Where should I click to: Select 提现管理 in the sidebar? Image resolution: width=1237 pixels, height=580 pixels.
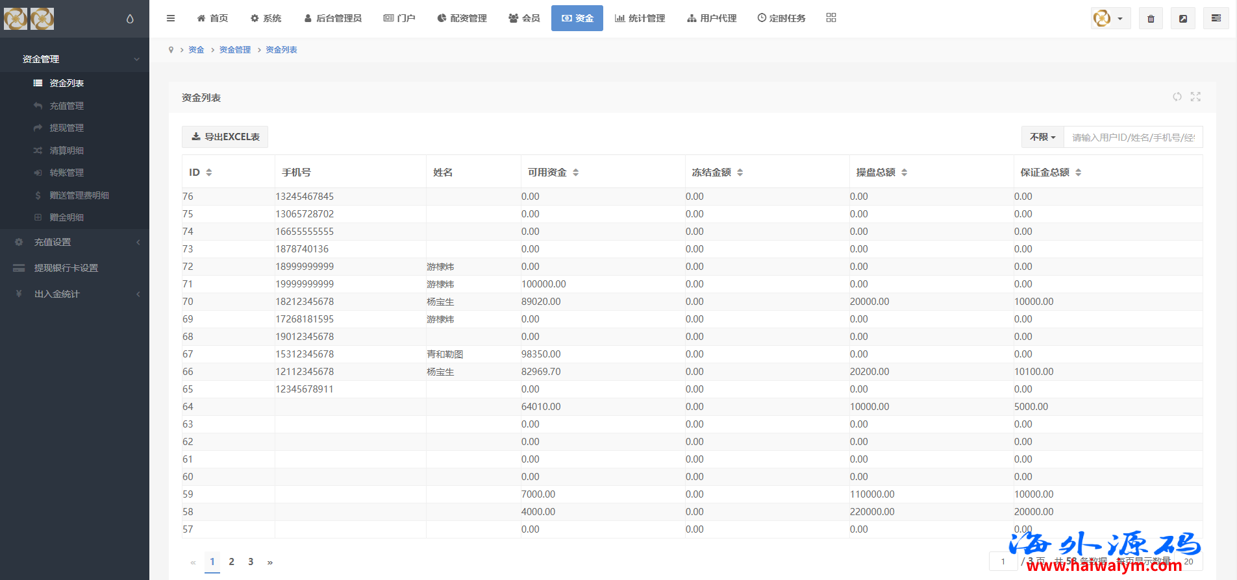tap(66, 128)
